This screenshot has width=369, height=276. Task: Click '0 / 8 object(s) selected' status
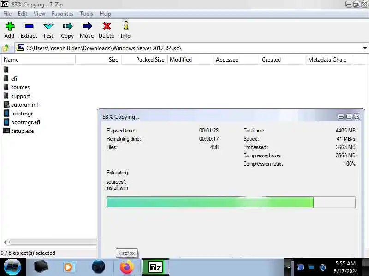point(28,253)
